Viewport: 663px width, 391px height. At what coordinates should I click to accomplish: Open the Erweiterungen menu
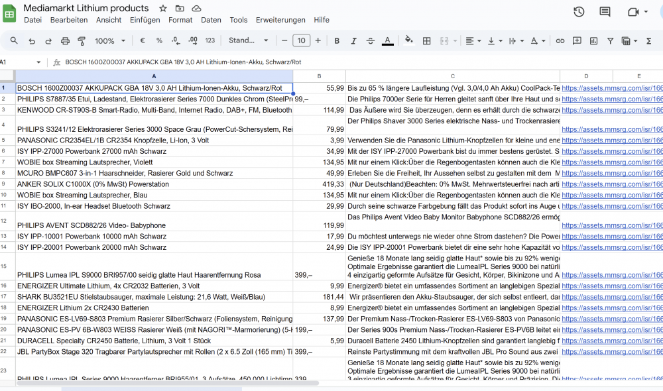point(280,20)
